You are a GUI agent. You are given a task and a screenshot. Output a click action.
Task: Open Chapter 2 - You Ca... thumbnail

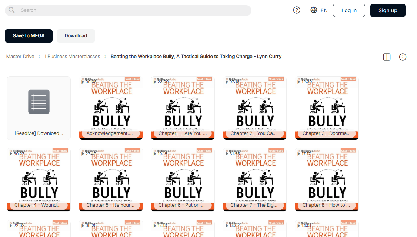[255, 108]
